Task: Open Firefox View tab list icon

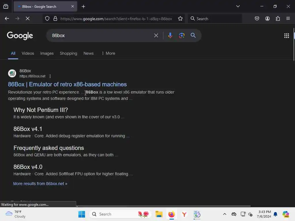Action: click(x=6, y=7)
